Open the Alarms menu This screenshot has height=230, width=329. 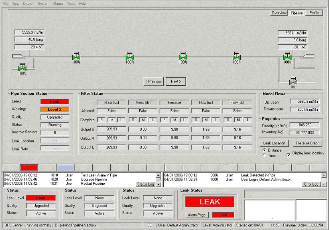[58, 4]
